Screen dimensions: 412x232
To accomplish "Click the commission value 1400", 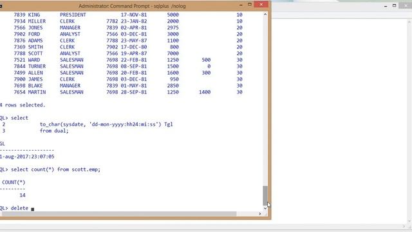I will coord(205,92).
